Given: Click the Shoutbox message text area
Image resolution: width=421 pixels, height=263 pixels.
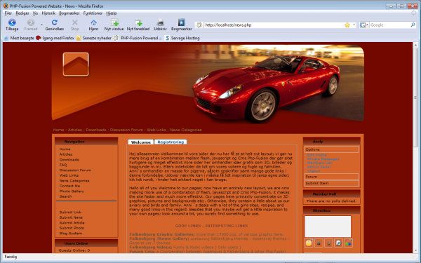Looking at the screenshot, I should [x=328, y=227].
